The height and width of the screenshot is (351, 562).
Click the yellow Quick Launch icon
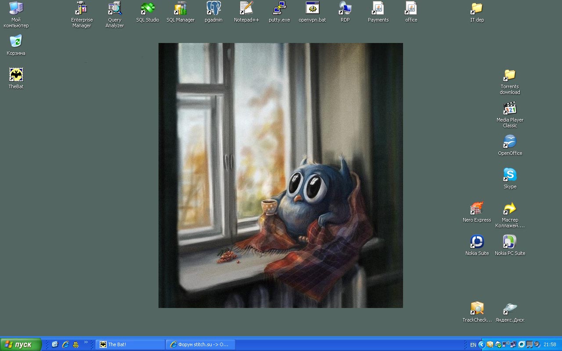click(x=76, y=344)
